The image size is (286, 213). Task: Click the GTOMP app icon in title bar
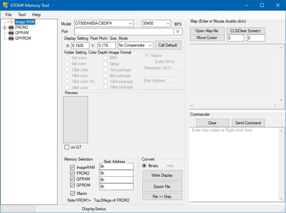click(5, 5)
